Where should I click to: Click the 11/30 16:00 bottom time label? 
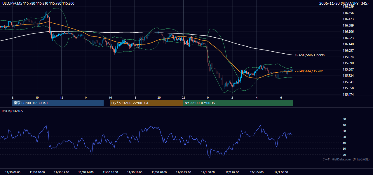(x=110, y=172)
